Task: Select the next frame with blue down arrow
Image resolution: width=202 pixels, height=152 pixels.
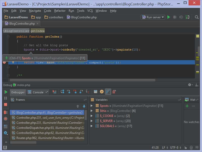Action: click(84, 106)
